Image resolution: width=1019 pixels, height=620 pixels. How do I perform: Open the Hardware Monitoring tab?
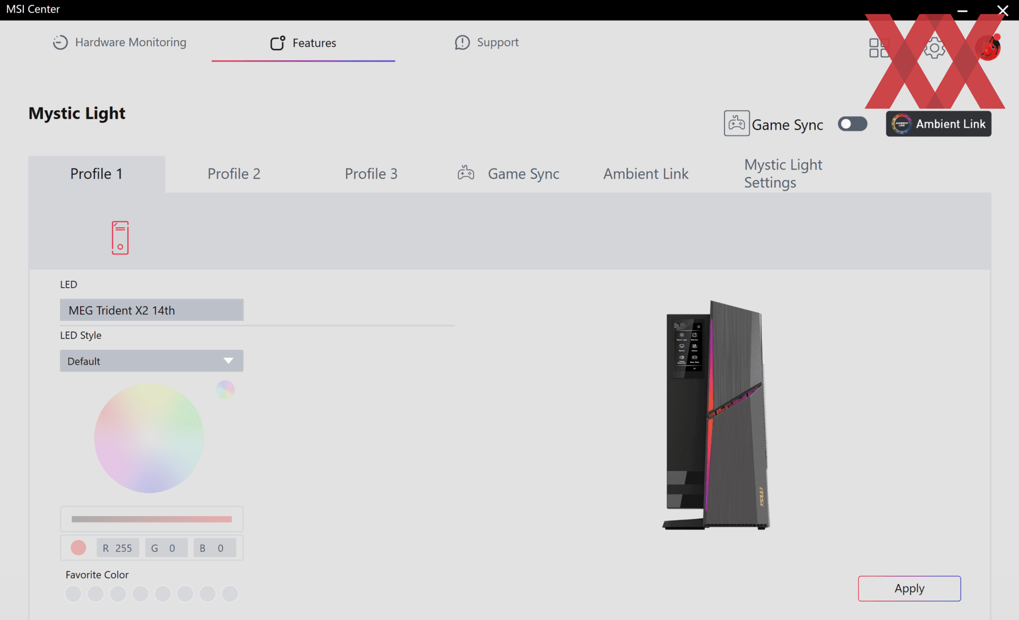119,42
